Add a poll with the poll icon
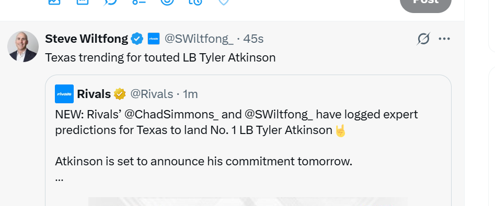495x206 pixels. click(x=139, y=1)
